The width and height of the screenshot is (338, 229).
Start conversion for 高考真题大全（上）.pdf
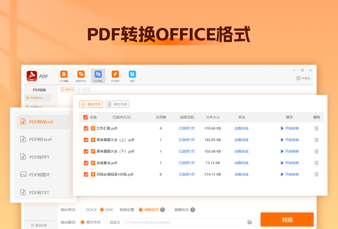[290, 140]
